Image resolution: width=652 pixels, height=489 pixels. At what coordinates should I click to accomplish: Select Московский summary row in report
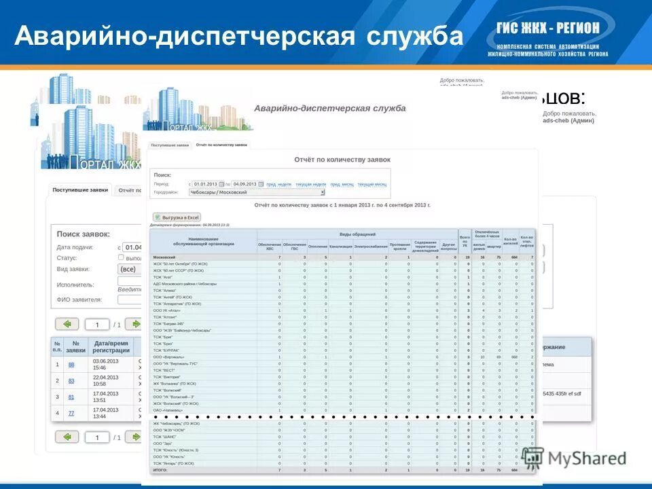click(342, 257)
